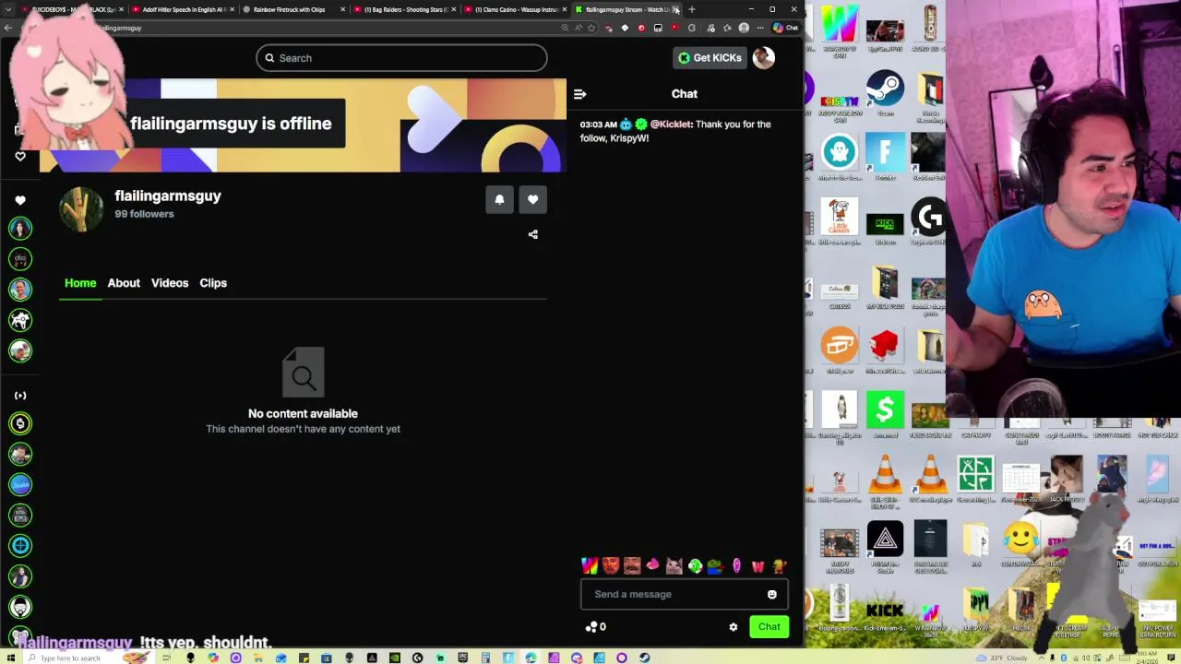Open the Videos tab
The height and width of the screenshot is (664, 1181).
point(170,283)
